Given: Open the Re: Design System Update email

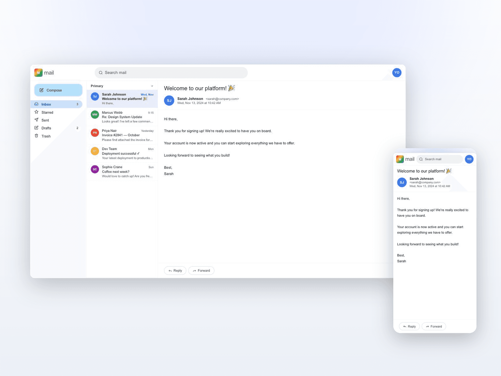Looking at the screenshot, I should (122, 117).
